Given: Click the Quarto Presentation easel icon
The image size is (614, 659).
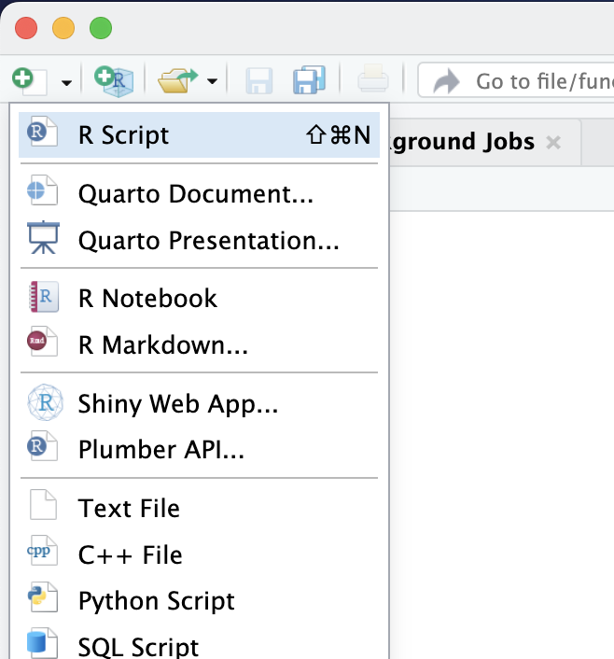Looking at the screenshot, I should click(x=43, y=237).
